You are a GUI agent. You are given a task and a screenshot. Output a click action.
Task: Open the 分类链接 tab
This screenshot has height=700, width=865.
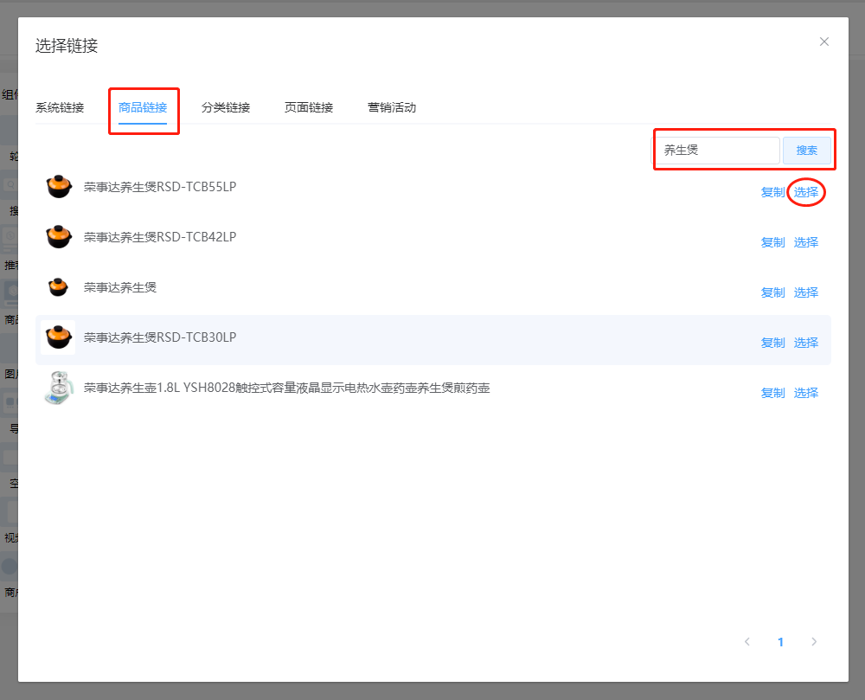pyautogui.click(x=226, y=107)
